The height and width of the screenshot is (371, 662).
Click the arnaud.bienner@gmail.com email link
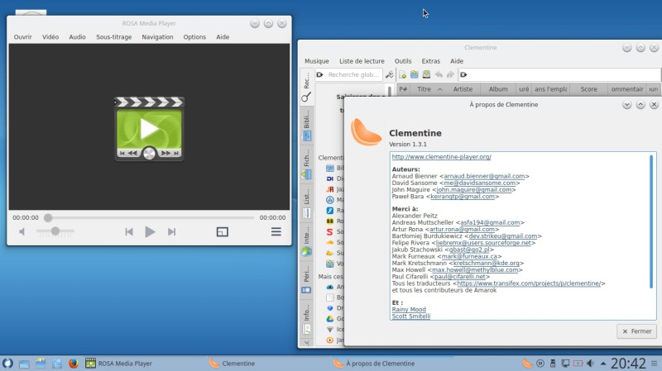coord(484,176)
